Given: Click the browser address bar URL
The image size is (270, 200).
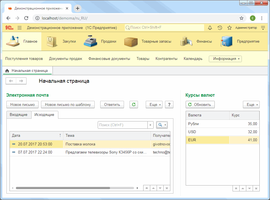Looking at the screenshot, I should point(64,18).
